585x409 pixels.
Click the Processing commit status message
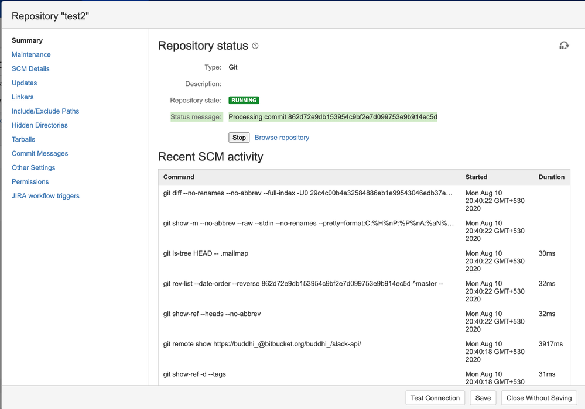pyautogui.click(x=333, y=117)
